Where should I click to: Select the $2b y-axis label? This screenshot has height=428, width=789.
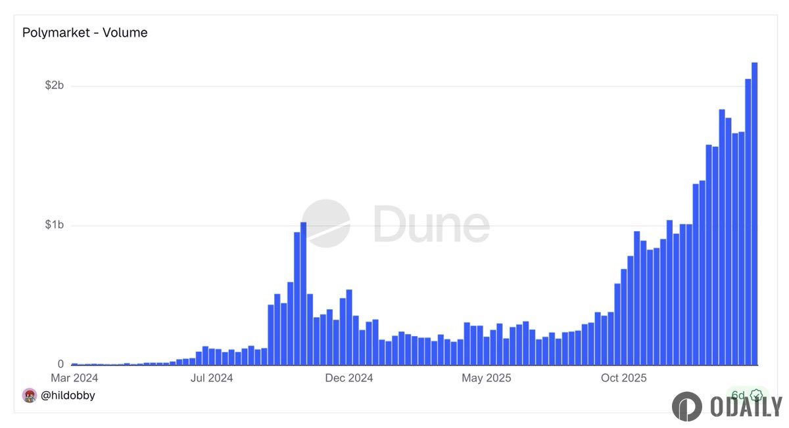click(x=54, y=85)
